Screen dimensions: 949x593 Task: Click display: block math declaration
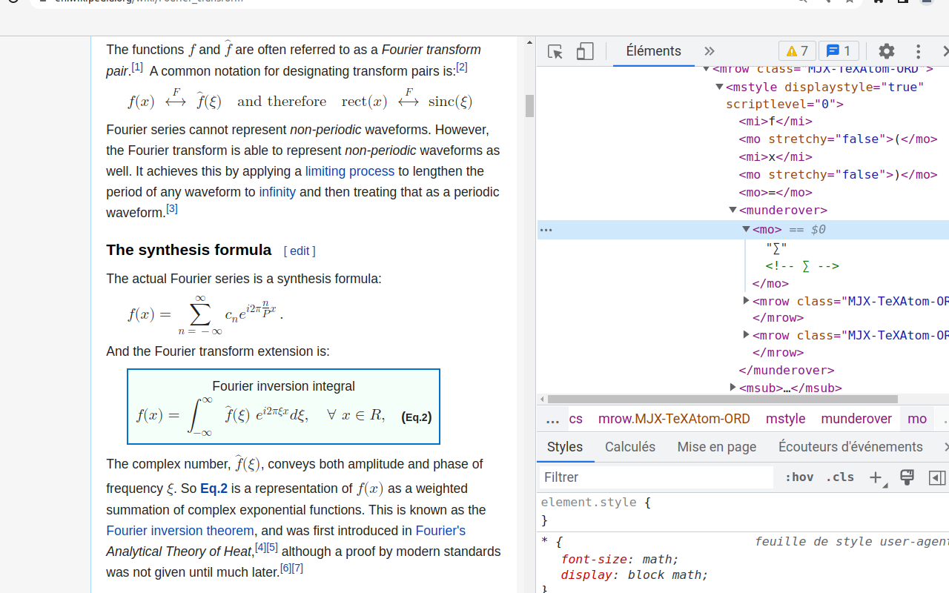click(635, 575)
